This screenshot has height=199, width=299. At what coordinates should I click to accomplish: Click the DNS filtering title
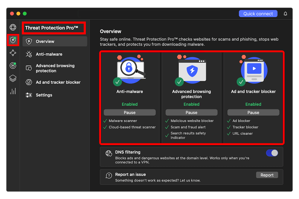(128, 152)
